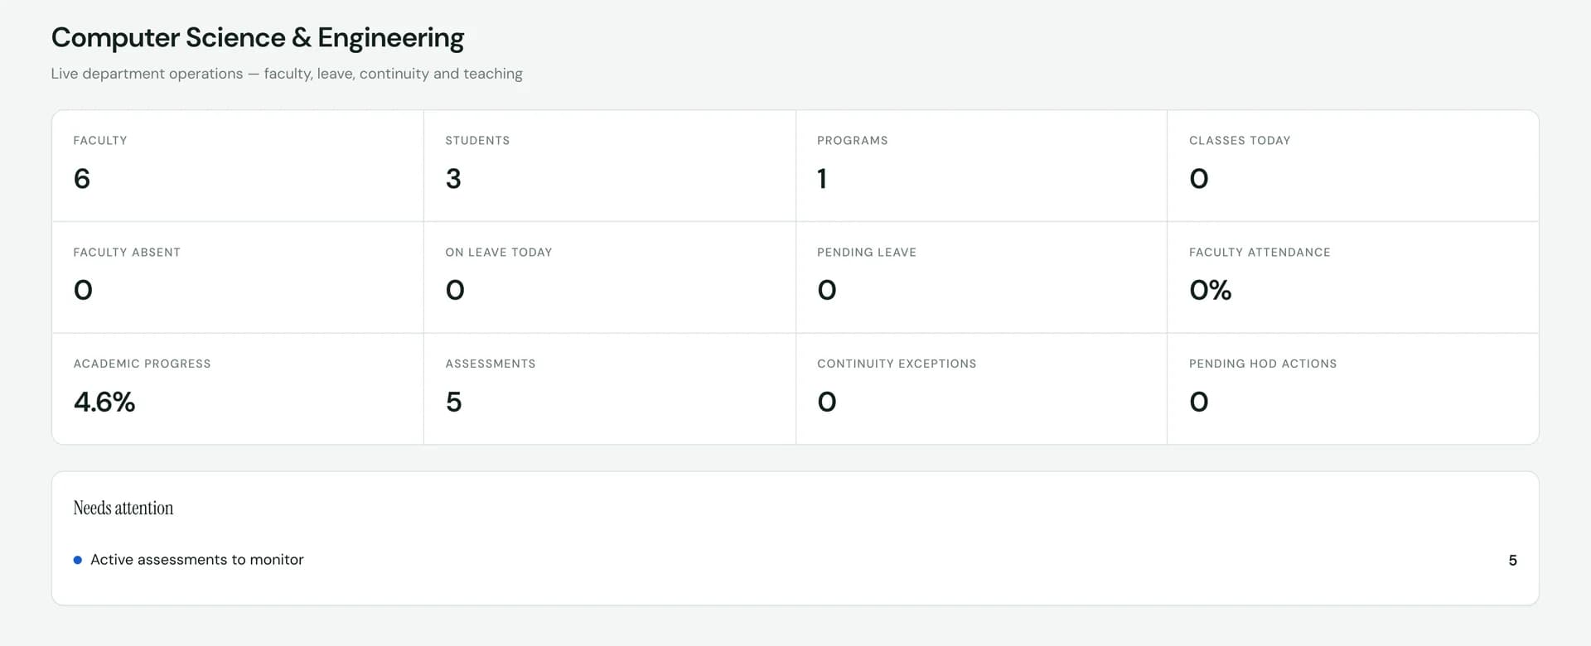Open the Faculty stat card
The image size is (1591, 646).
pyautogui.click(x=238, y=166)
